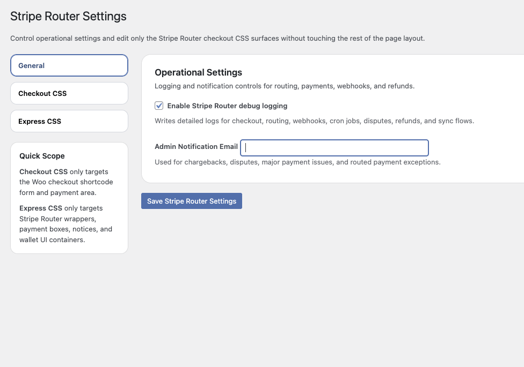Screen dimensions: 524x367
Task: Uncheck the debug logging checkbox
Action: [x=159, y=106]
